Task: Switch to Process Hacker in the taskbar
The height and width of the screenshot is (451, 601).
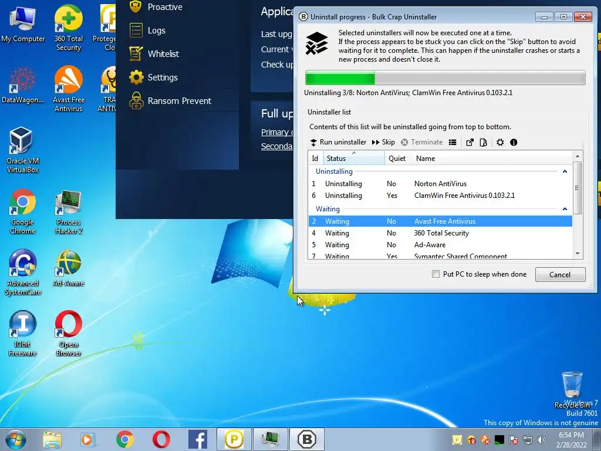Action: pos(271,439)
